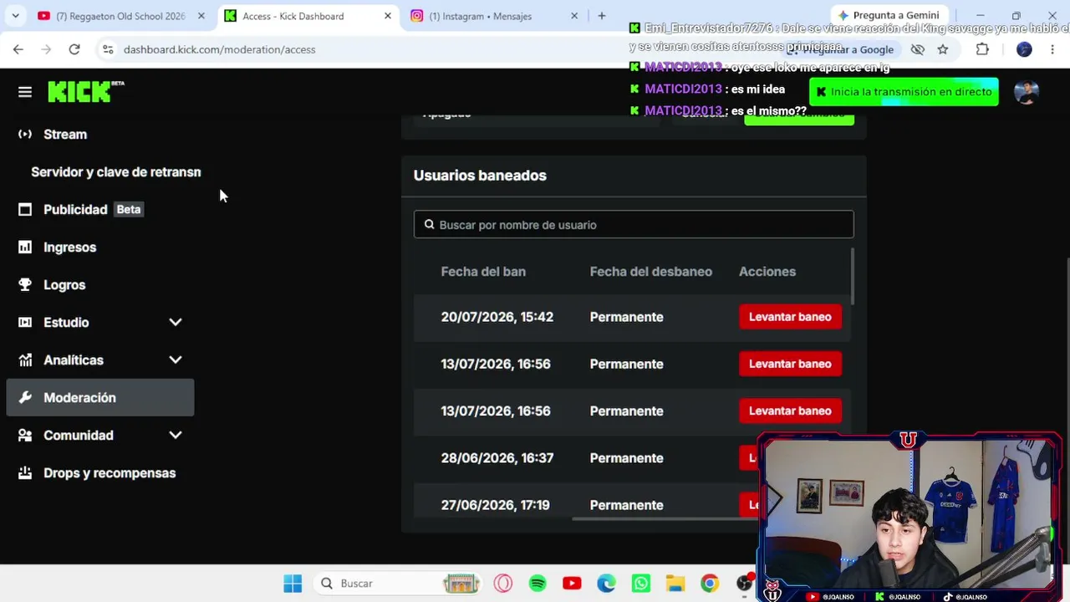
Task: Open the browser extensions puzzle icon
Action: (982, 49)
